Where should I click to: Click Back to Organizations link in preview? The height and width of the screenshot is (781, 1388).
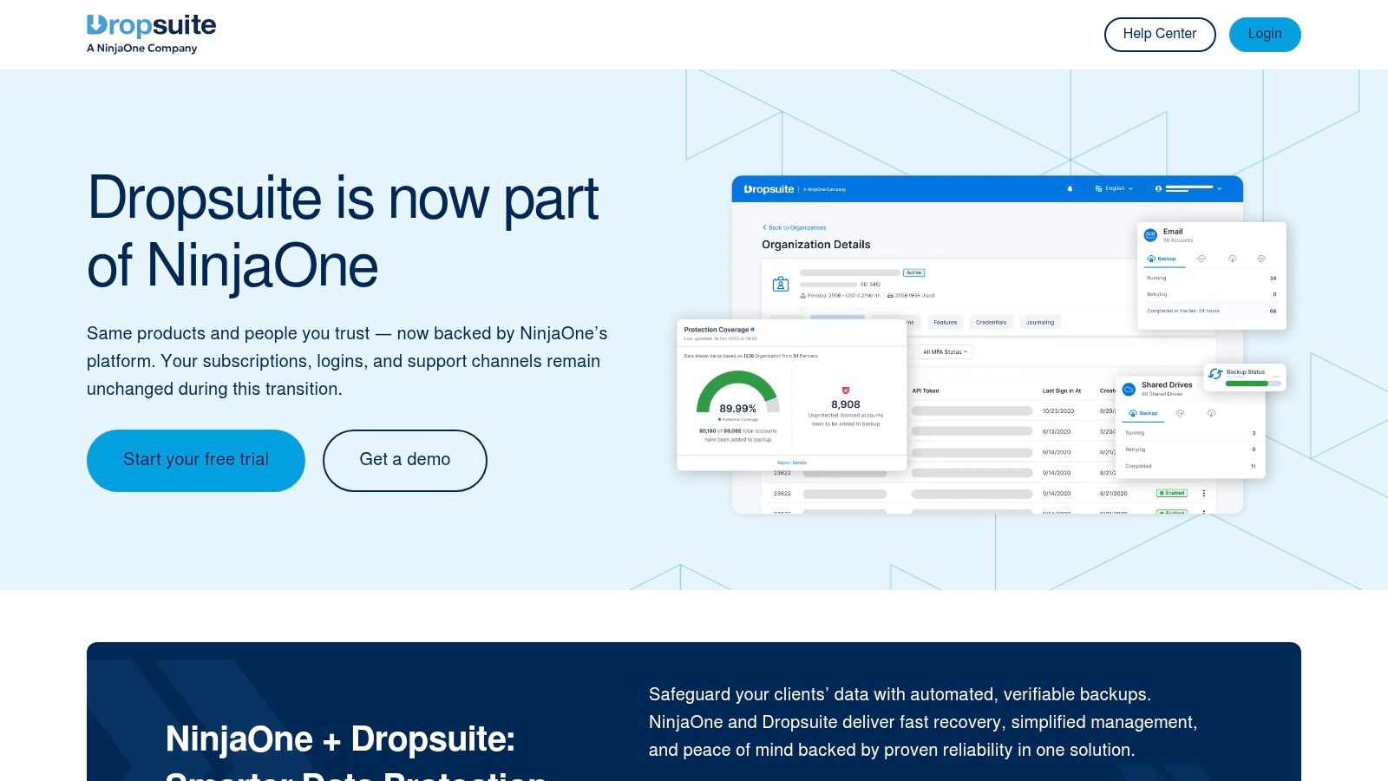[795, 227]
